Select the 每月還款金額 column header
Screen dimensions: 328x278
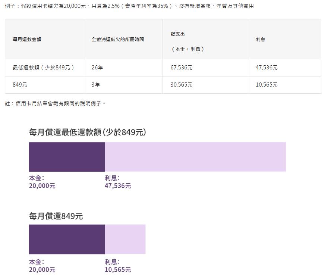tap(44, 39)
